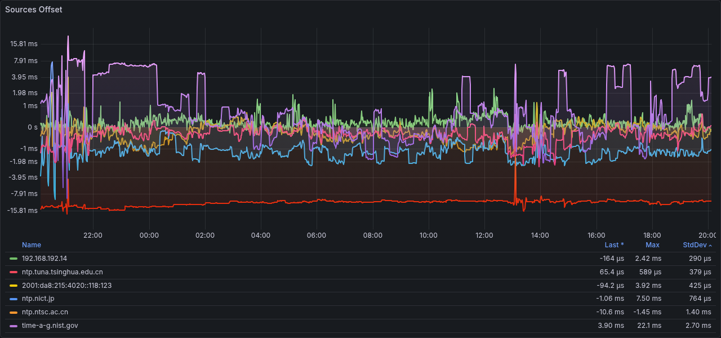Click the pink color swatch beside ntp.tuna.tsinghua.edu.cn

pos(14,272)
